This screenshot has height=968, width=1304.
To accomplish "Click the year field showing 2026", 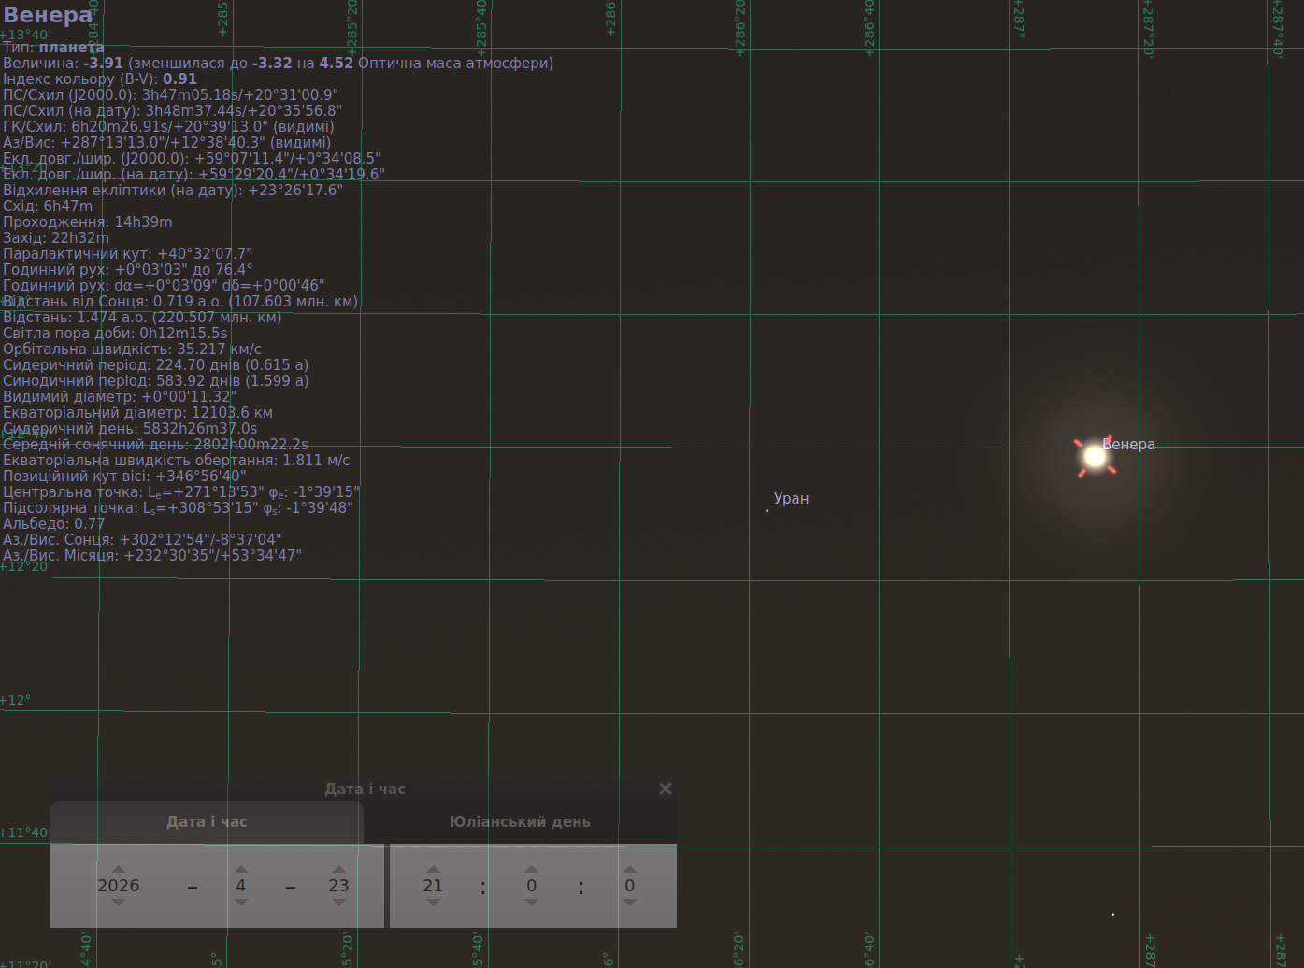I will tap(118, 886).
